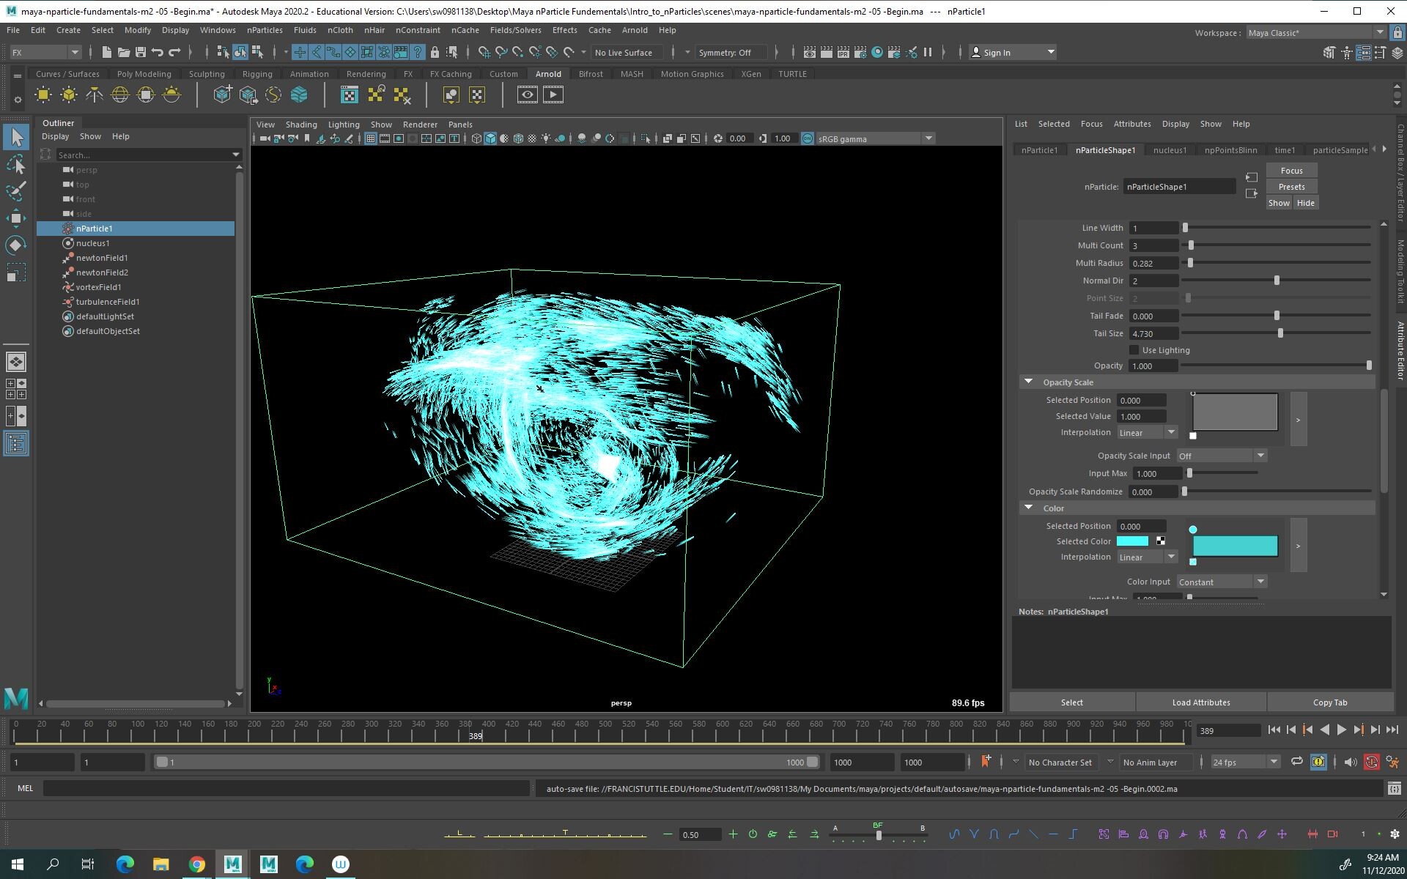Screen dimensions: 1407x879
Task: Click the Presets button in the Attribute Editor
Action: [x=1290, y=187]
